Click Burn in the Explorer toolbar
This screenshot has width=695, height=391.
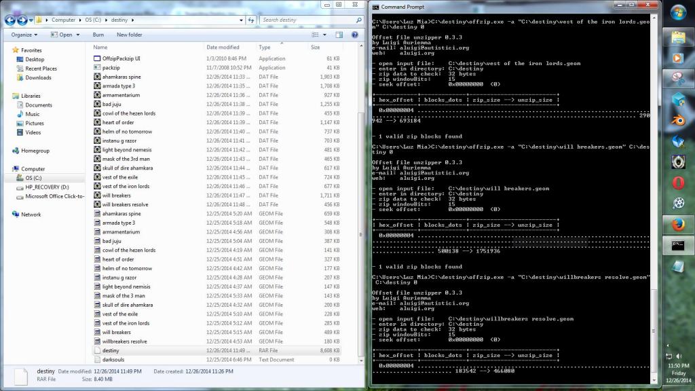(98, 35)
